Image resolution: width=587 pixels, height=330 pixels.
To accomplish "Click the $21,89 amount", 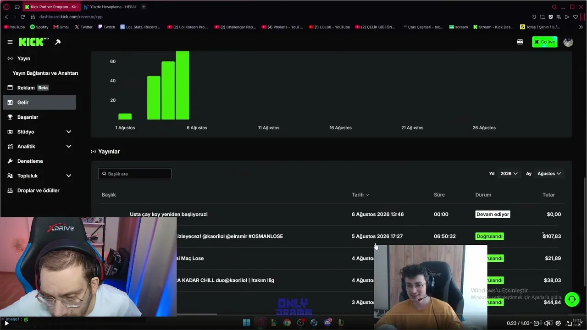I will click(x=553, y=258).
